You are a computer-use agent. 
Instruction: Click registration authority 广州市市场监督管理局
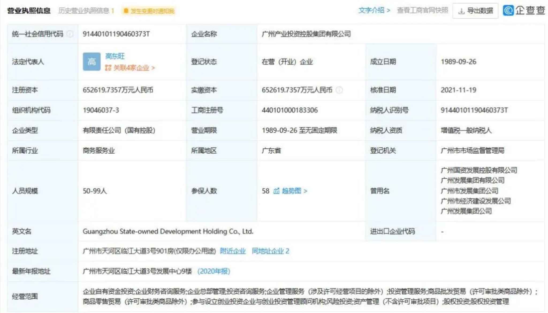click(472, 151)
